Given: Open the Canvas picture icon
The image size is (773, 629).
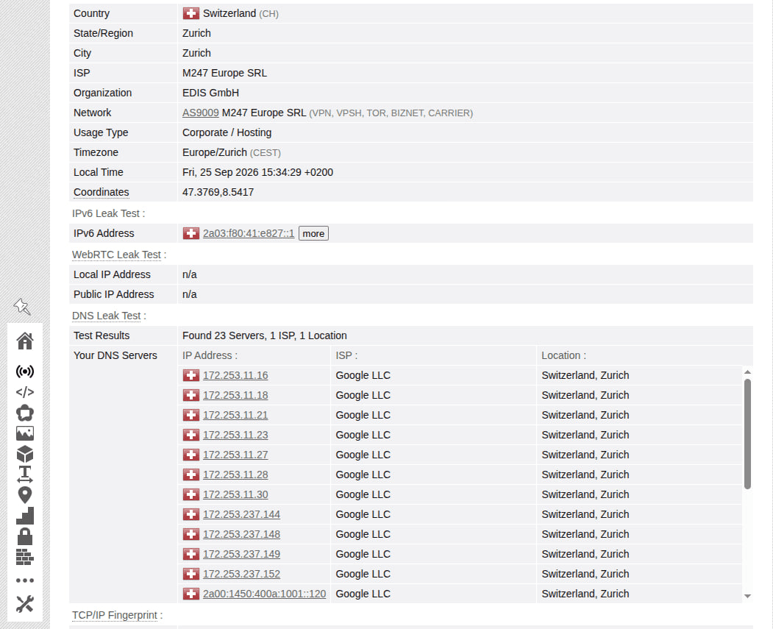Looking at the screenshot, I should tap(25, 433).
